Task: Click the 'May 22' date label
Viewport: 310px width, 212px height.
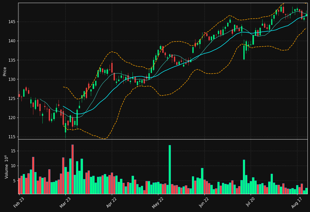Action: [x=158, y=202]
